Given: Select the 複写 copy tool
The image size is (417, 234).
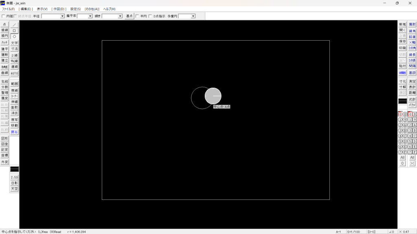Looking at the screenshot, I should [14, 120].
